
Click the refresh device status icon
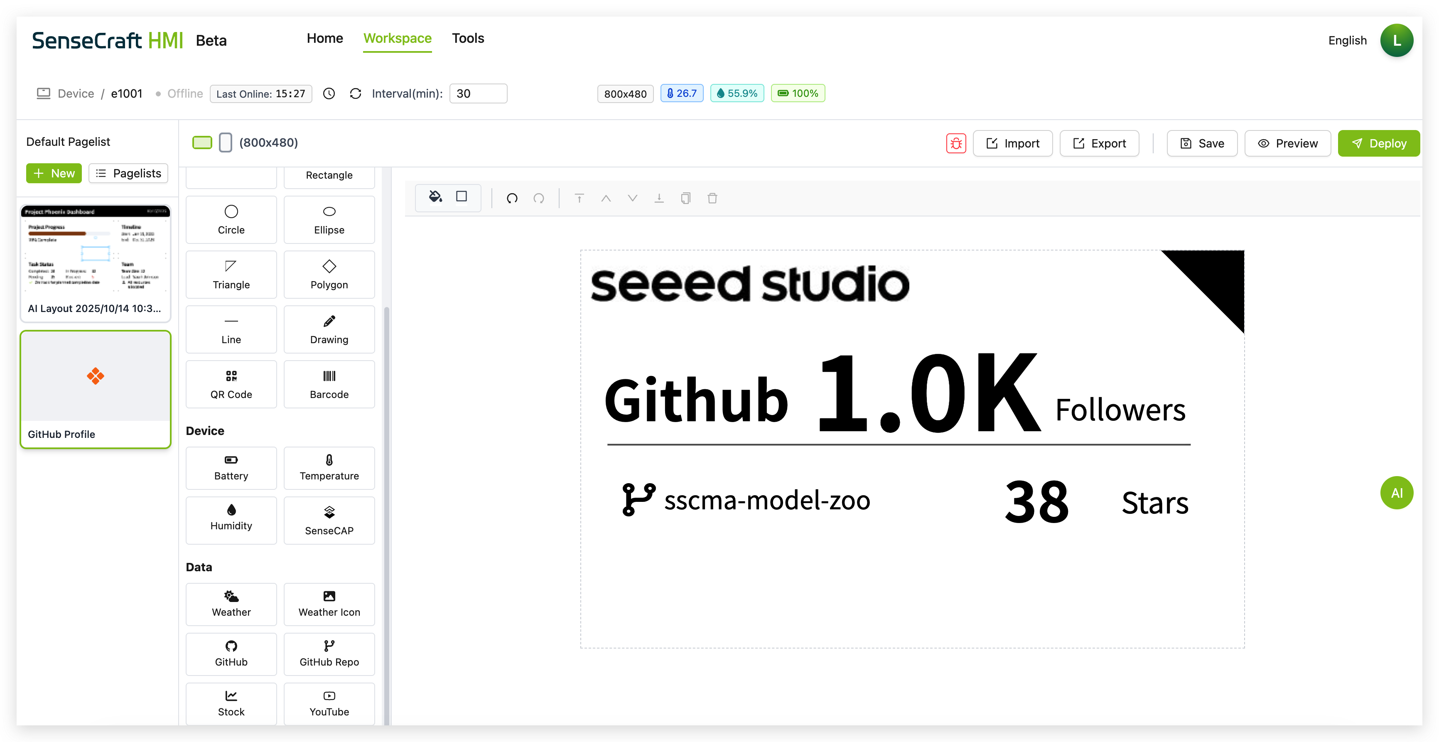[355, 93]
